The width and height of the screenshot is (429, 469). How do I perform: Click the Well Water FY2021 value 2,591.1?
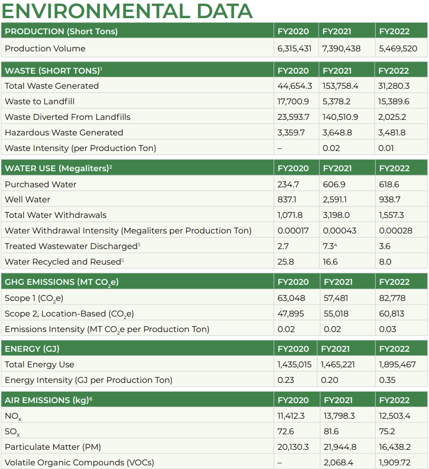coord(337,200)
